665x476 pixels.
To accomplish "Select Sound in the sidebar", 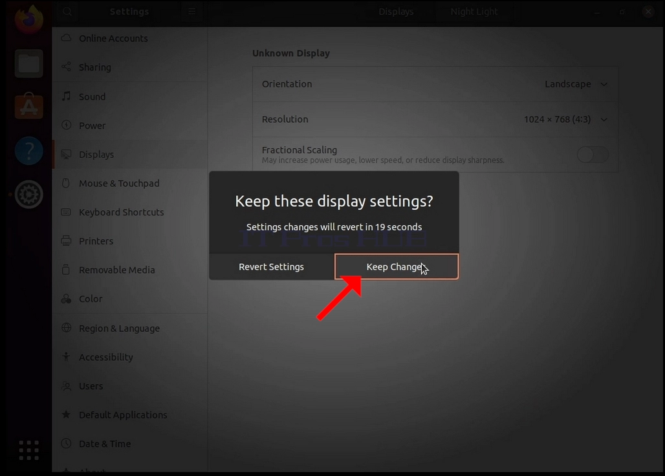I will click(x=130, y=96).
